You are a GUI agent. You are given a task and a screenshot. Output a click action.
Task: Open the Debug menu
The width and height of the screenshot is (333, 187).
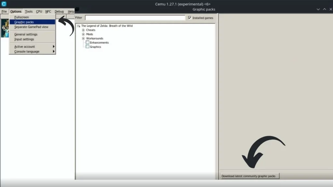tap(59, 11)
